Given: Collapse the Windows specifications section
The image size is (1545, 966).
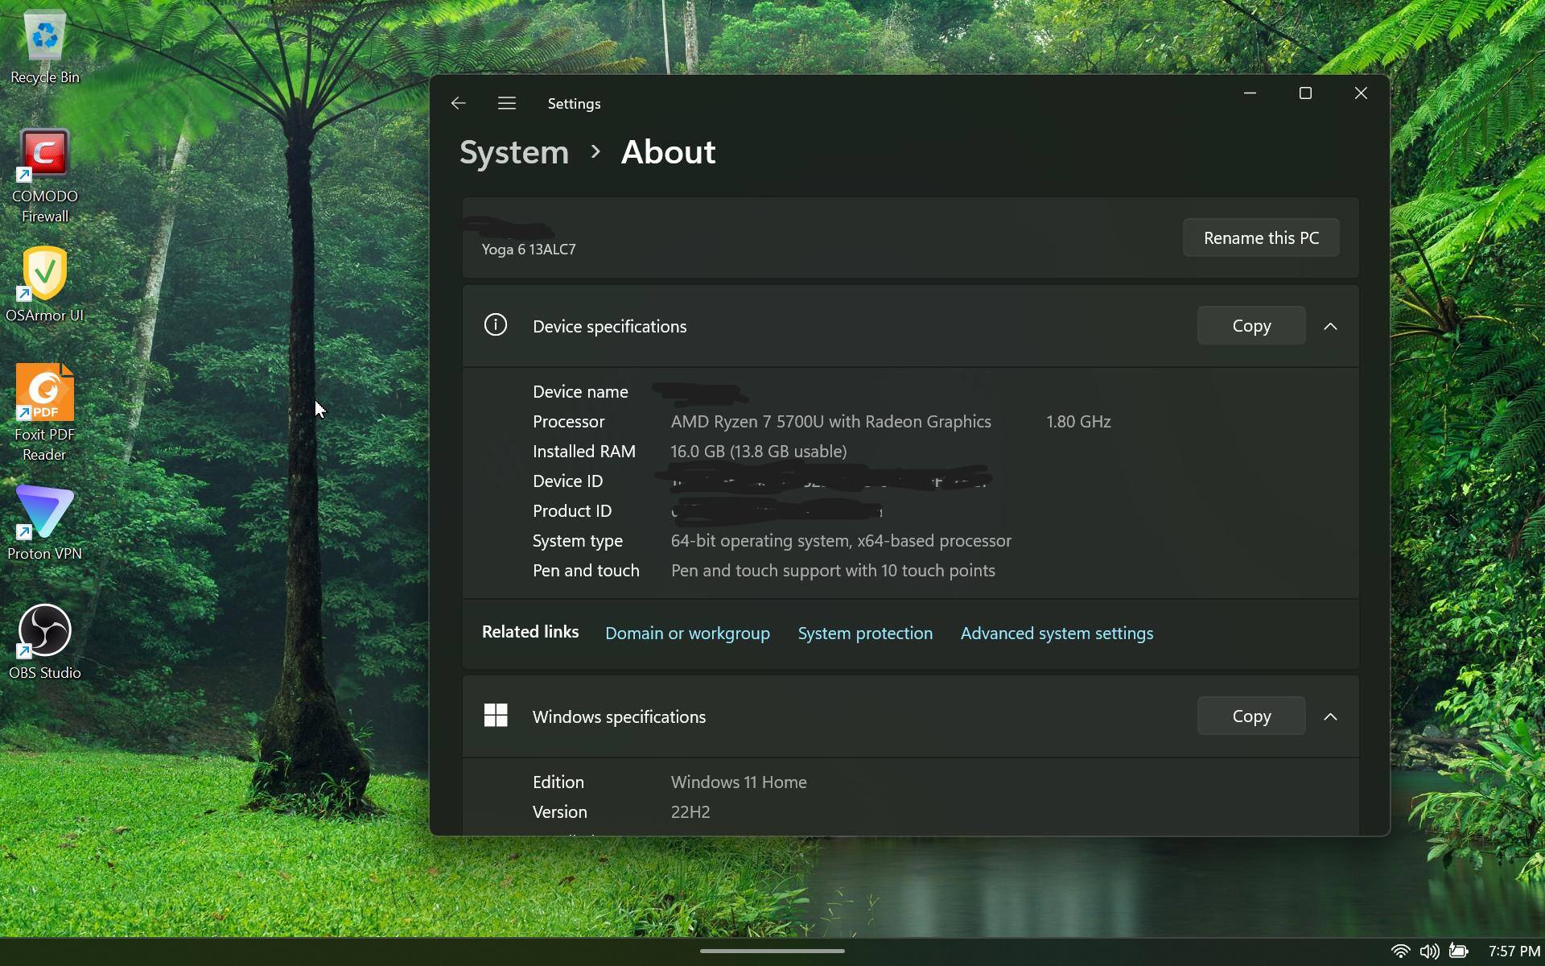Looking at the screenshot, I should click(1330, 716).
